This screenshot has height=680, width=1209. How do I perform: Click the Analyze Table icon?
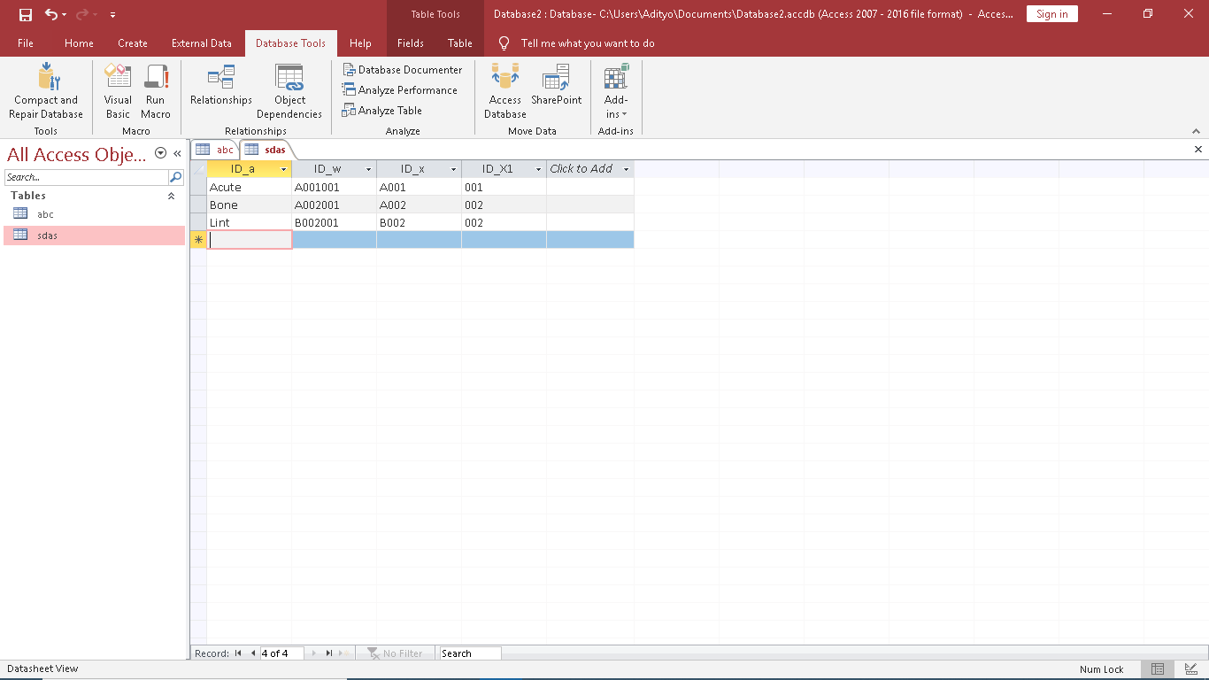[382, 111]
